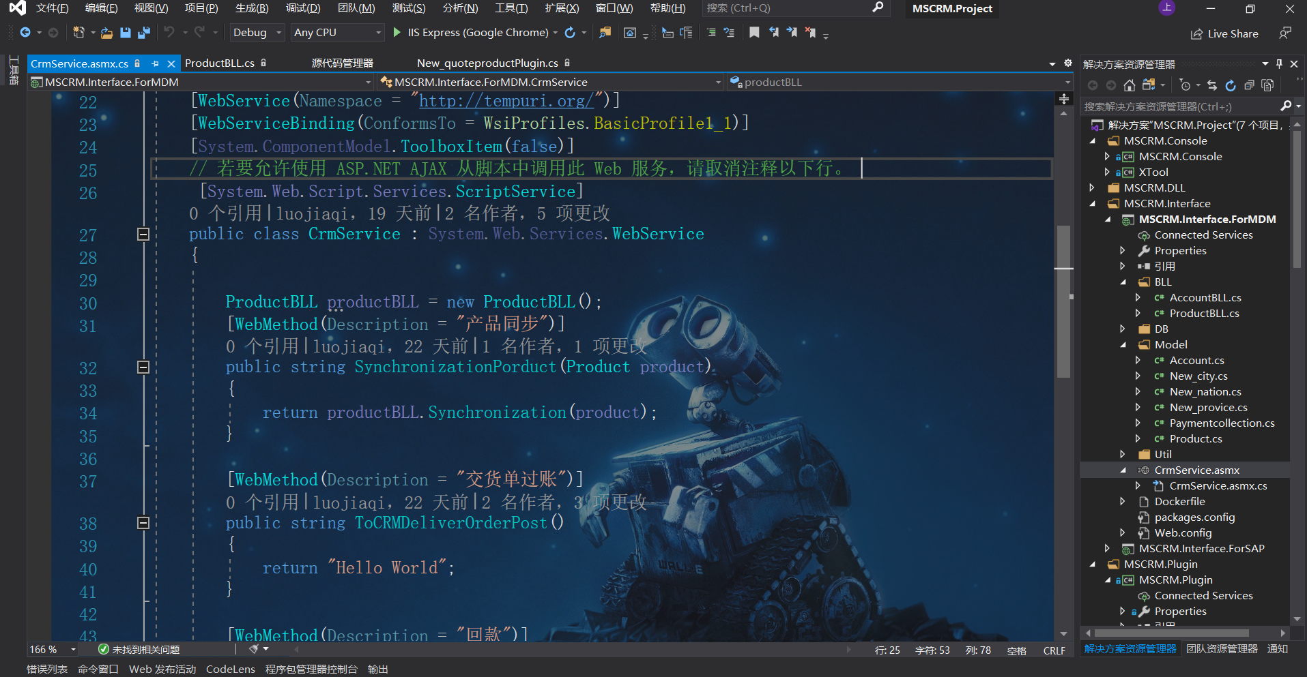Viewport: 1307px width, 677px height.
Task: Collapse the BLL folder node
Action: click(x=1123, y=282)
